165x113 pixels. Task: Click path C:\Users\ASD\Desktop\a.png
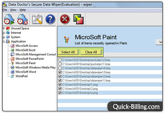click(x=80, y=93)
